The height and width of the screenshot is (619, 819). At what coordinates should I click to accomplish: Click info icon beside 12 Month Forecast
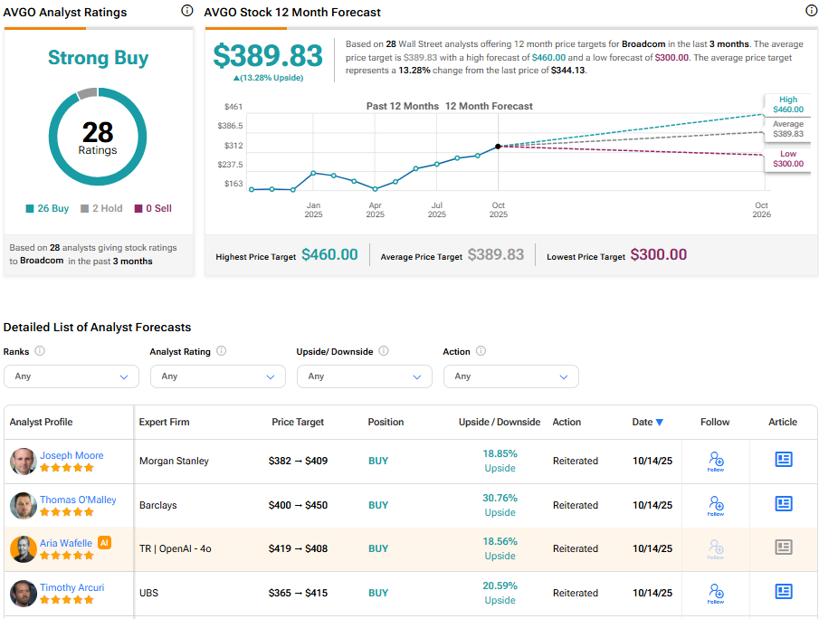point(811,11)
